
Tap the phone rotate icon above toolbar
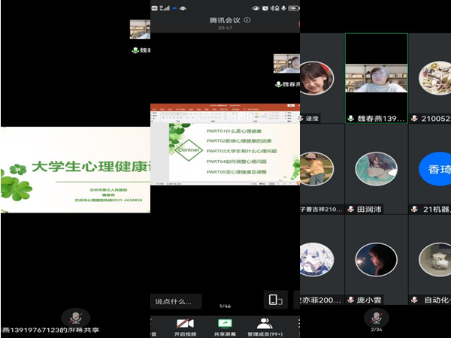[x=276, y=300]
